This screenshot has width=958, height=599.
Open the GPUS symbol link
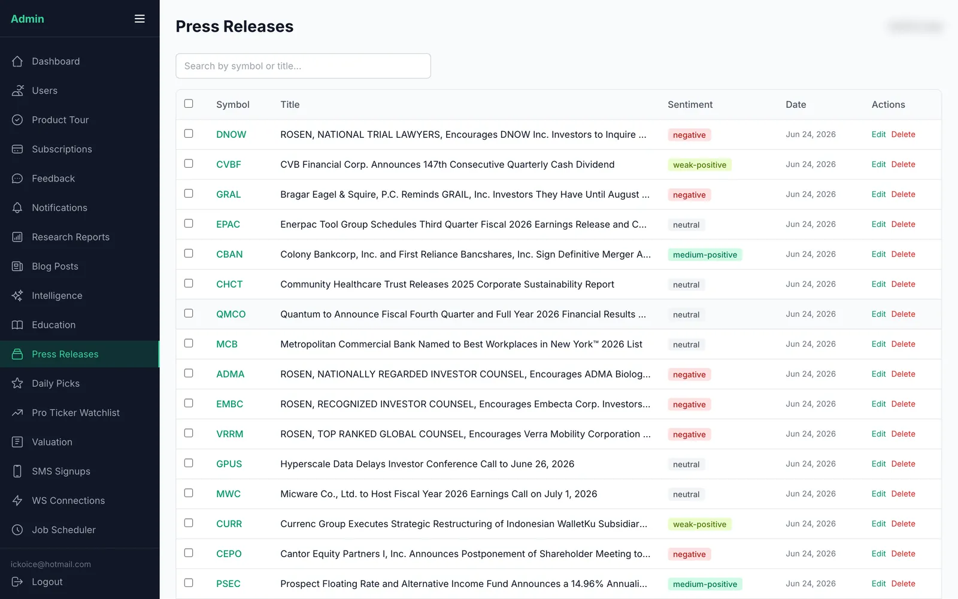[x=229, y=464]
